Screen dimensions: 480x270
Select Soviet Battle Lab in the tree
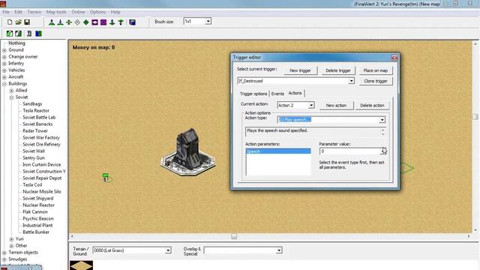(39, 117)
